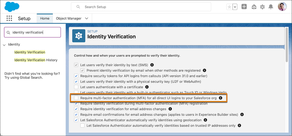Open the Trailhead guidance icon
The height and width of the screenshot is (136, 292).
(x=254, y=7)
